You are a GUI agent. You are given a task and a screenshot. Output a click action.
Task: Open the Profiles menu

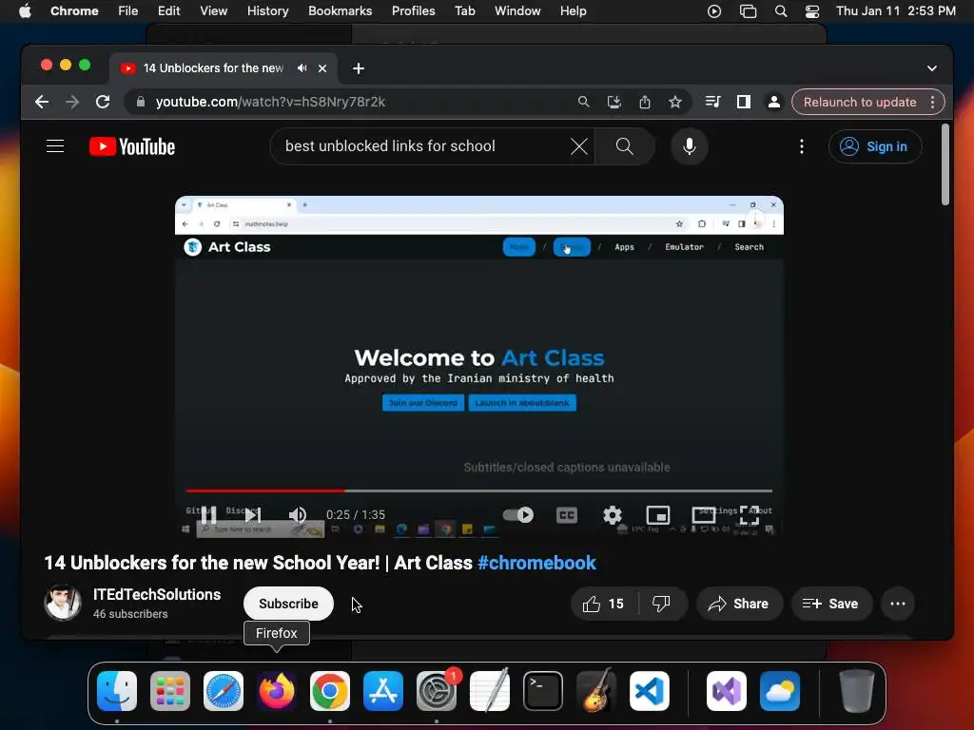[413, 11]
